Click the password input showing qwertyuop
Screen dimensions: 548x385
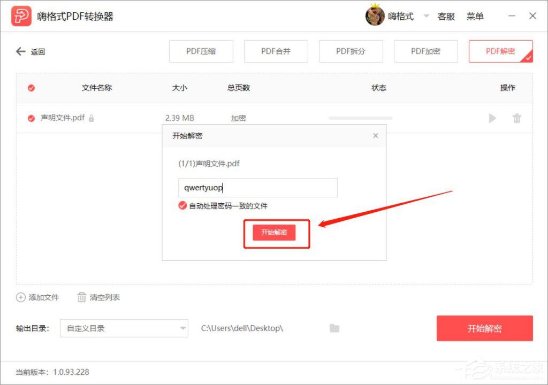[x=257, y=188]
